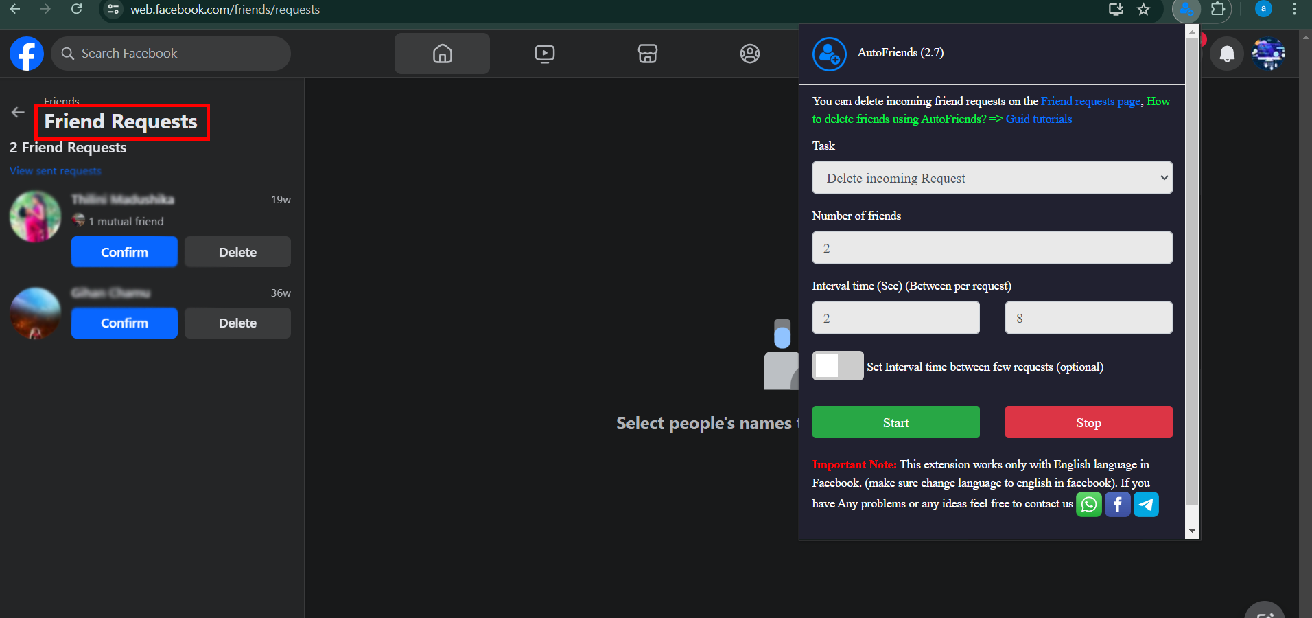Image resolution: width=1312 pixels, height=618 pixels.
Task: Click the AutoFriends popup scrollbar down arrow
Action: [1192, 531]
